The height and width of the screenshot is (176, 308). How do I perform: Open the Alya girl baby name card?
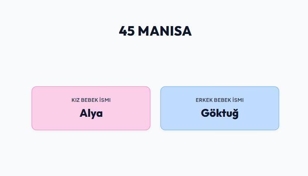point(91,108)
